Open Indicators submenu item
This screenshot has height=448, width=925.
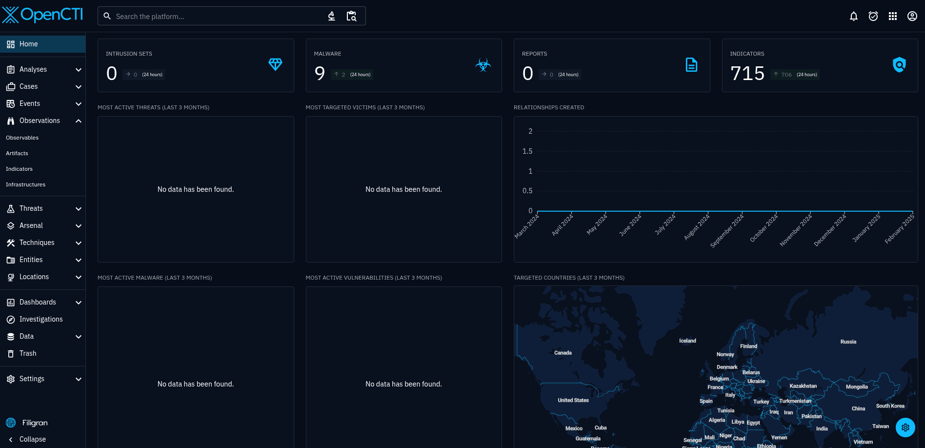click(42, 169)
